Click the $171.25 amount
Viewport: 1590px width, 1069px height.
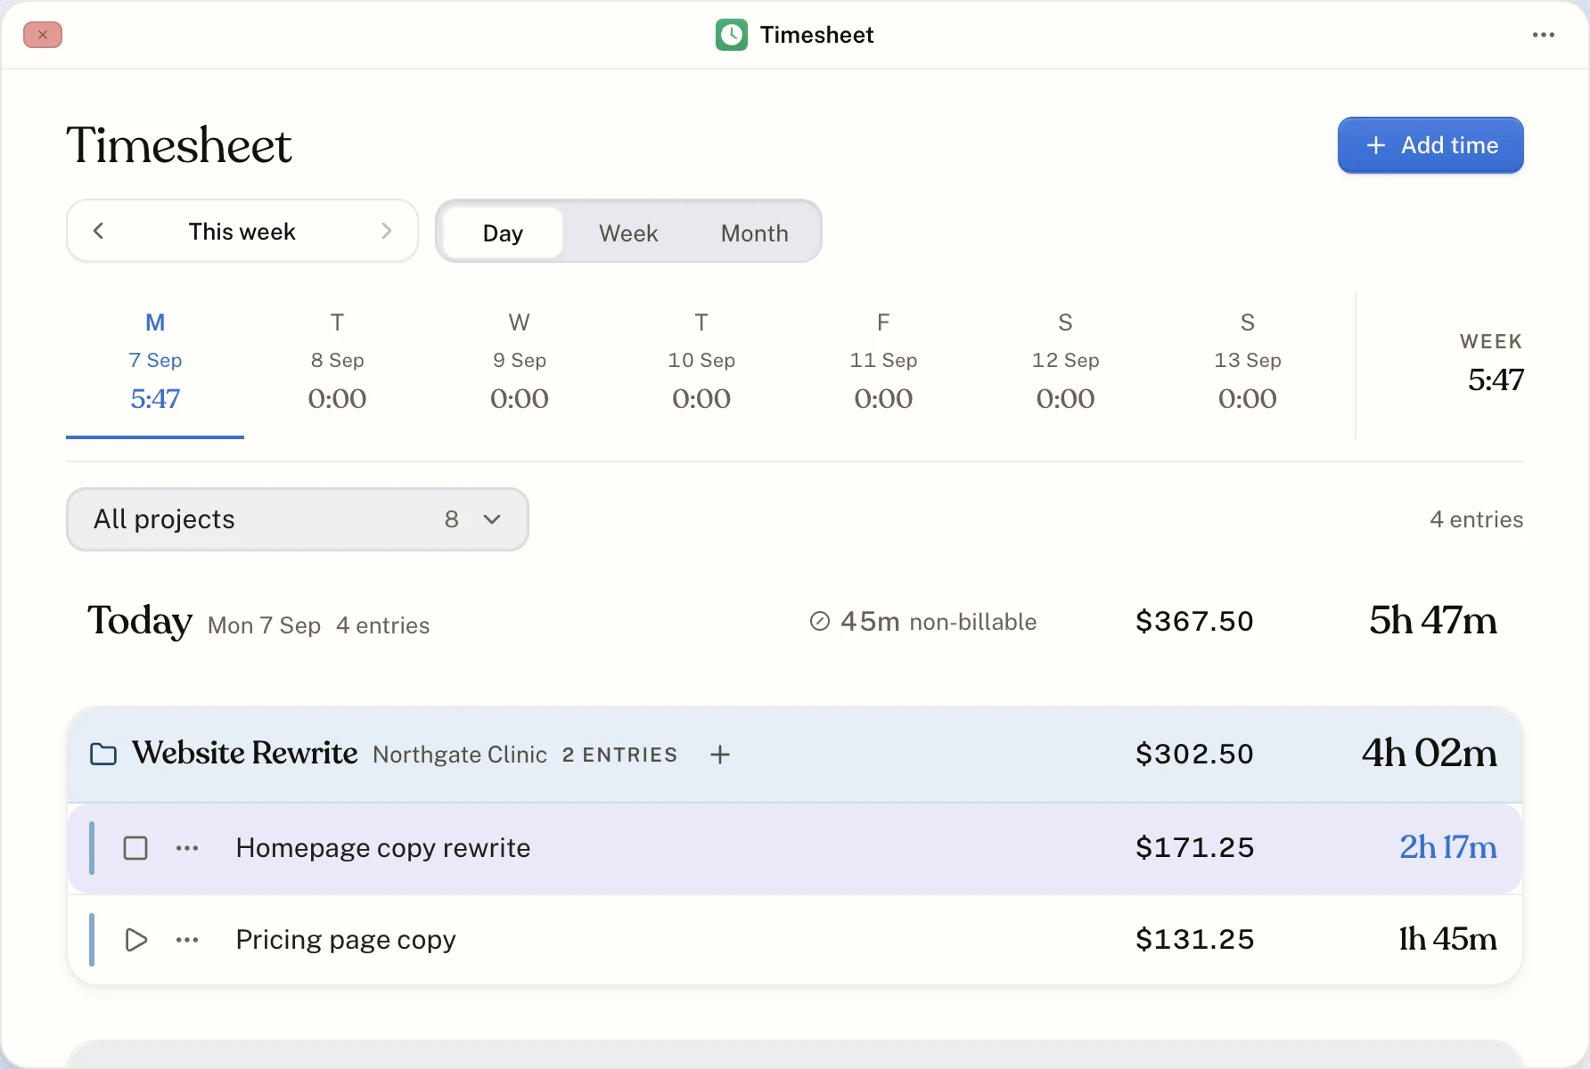[x=1194, y=847]
